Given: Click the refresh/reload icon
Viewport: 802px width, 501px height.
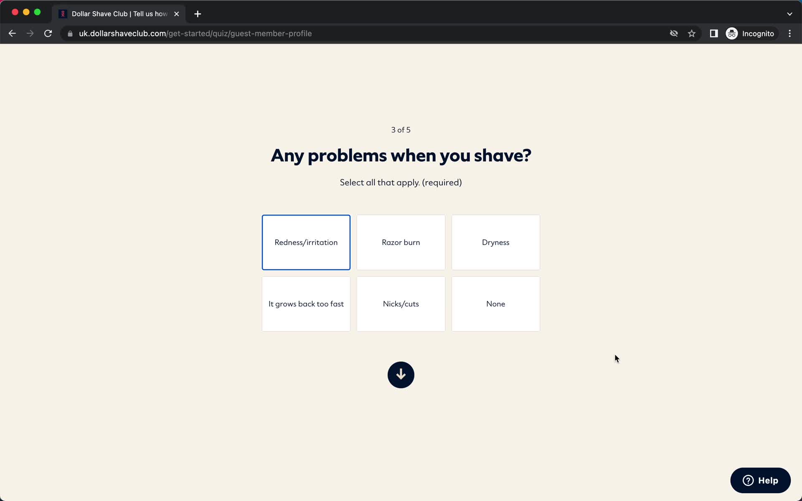Looking at the screenshot, I should click(48, 33).
